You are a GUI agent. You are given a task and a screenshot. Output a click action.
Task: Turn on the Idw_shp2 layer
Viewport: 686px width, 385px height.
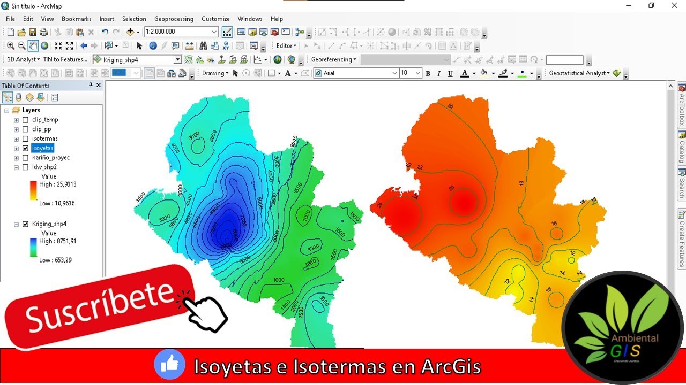[25, 167]
